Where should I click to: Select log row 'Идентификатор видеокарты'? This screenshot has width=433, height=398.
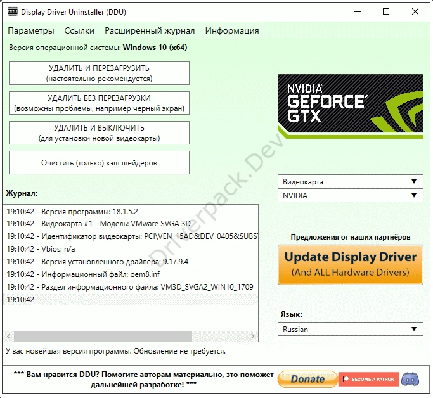[131, 236]
